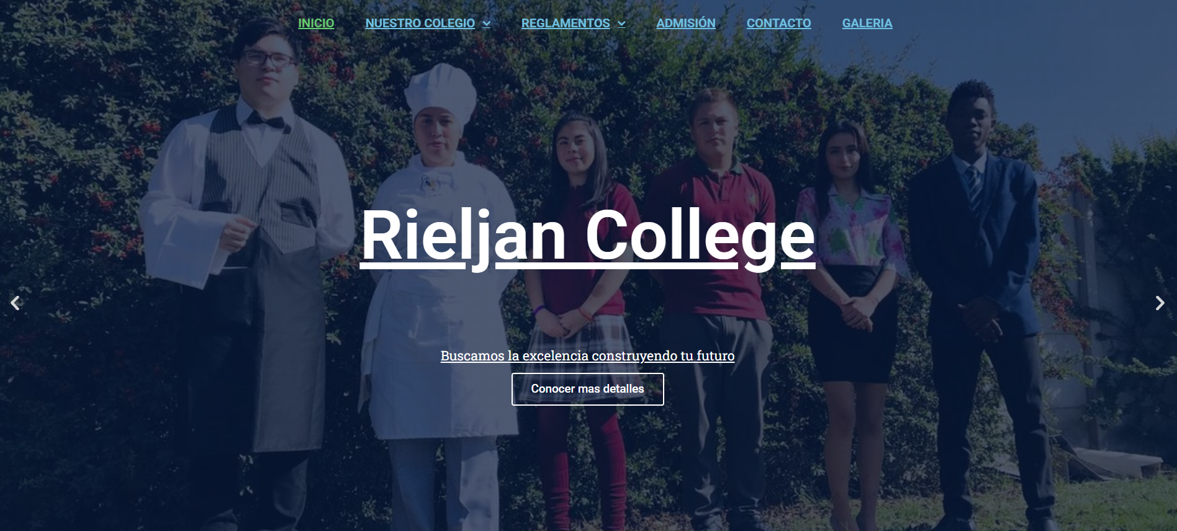Go to previous slide with left arrow
The height and width of the screenshot is (531, 1177).
click(x=16, y=303)
